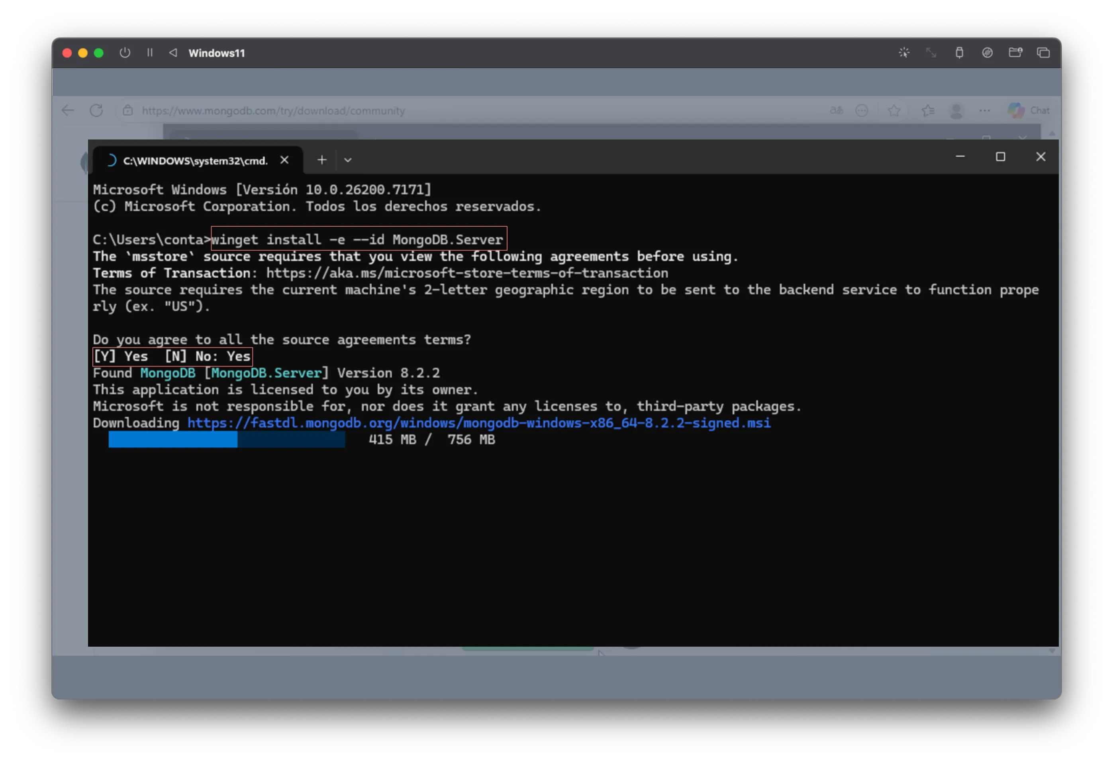Click the MongoDB download progress bar

[x=227, y=439]
